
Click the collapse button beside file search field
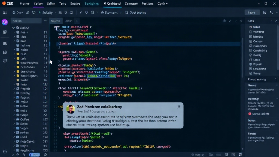coord(45,21)
